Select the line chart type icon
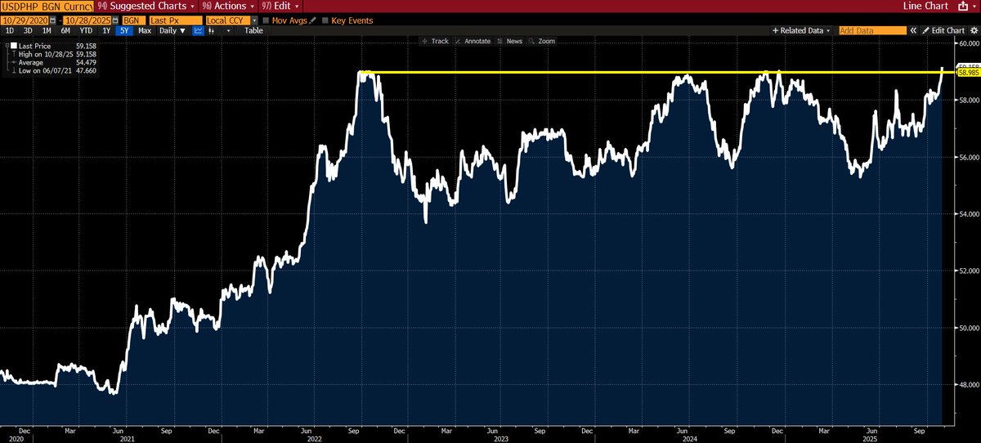The image size is (981, 443). 197,30
